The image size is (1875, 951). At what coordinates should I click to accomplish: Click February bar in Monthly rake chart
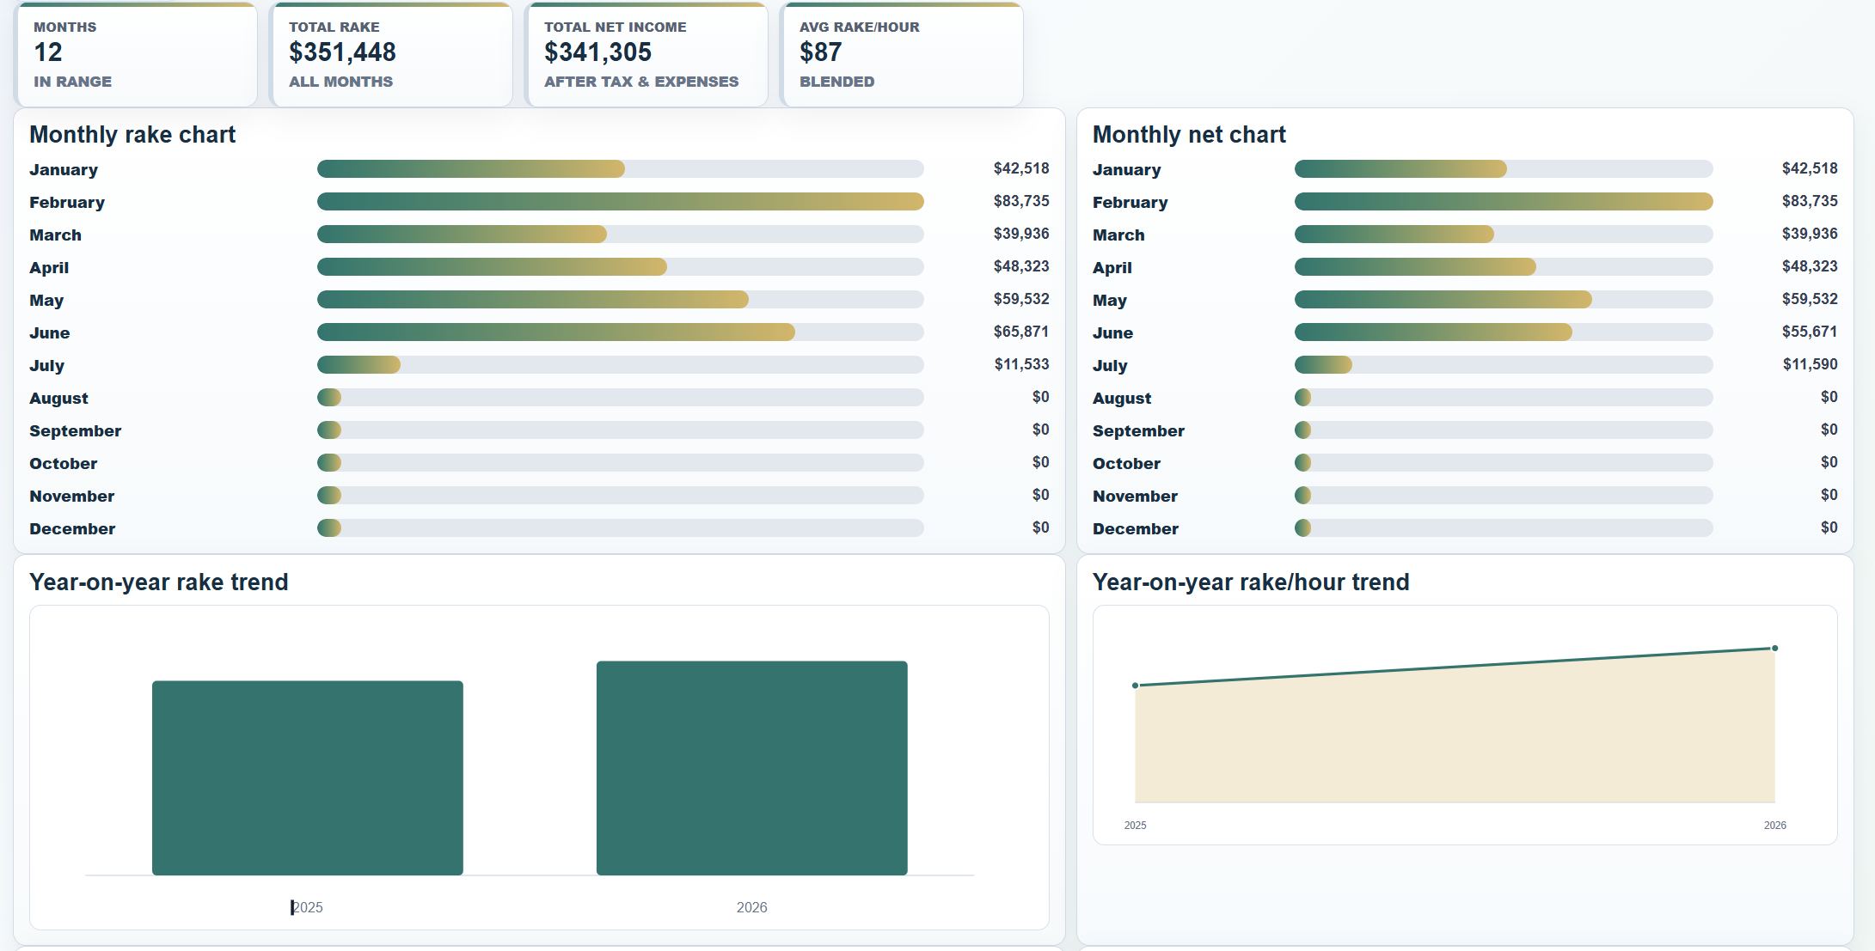tap(621, 202)
